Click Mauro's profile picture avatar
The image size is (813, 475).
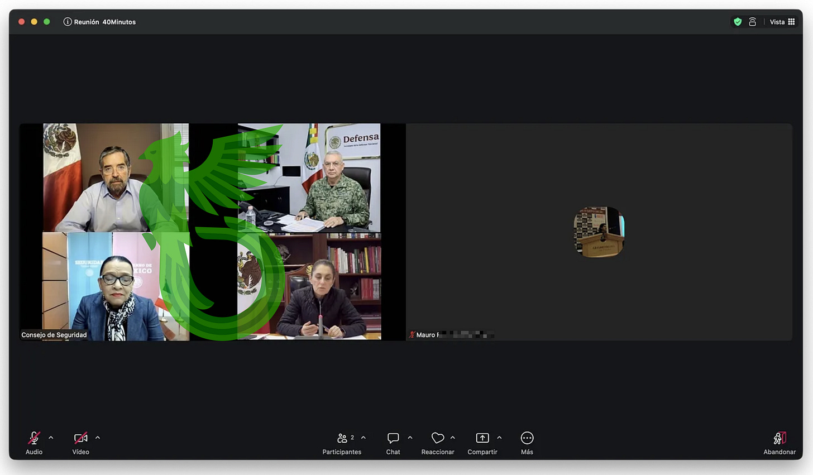point(599,232)
